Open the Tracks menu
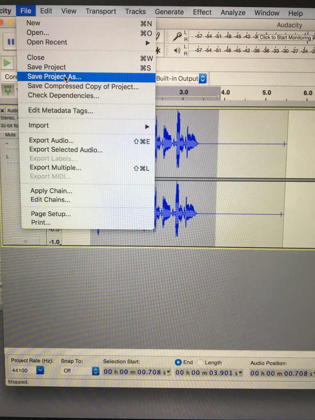This screenshot has height=420, width=315. click(135, 12)
